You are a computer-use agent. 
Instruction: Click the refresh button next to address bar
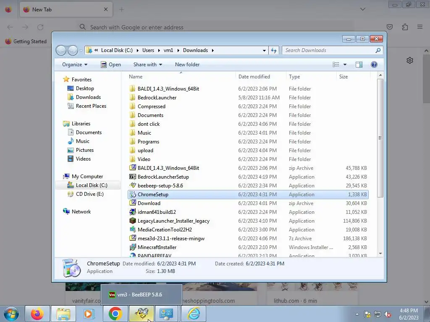click(274, 50)
